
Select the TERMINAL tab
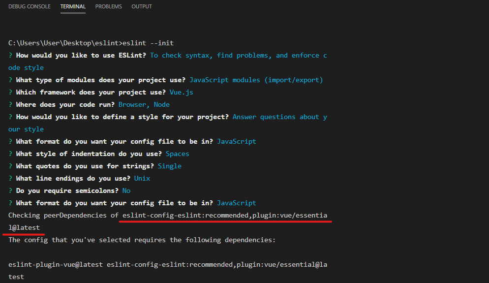tap(73, 6)
